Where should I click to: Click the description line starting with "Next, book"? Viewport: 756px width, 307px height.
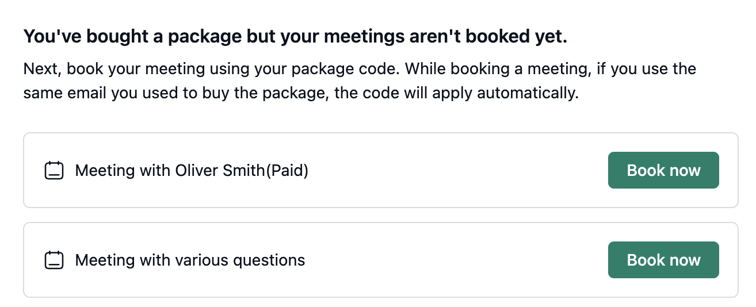[x=360, y=70]
